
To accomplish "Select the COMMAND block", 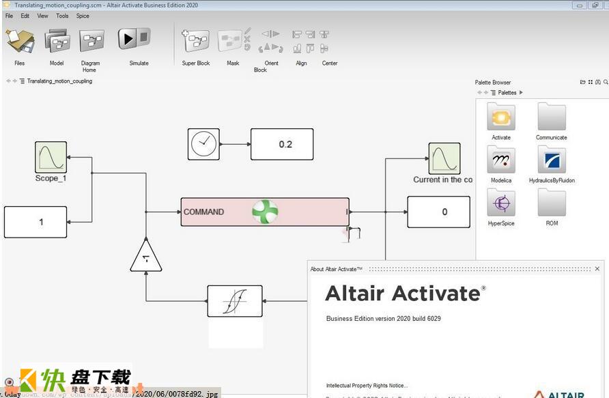I will [265, 212].
